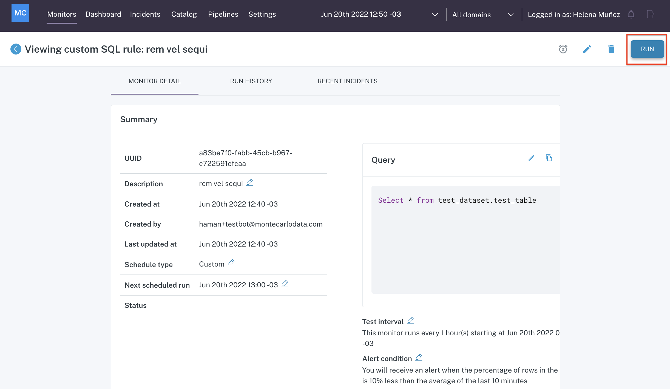The width and height of the screenshot is (670, 389).
Task: Run the custom SQL rule
Action: 647,49
